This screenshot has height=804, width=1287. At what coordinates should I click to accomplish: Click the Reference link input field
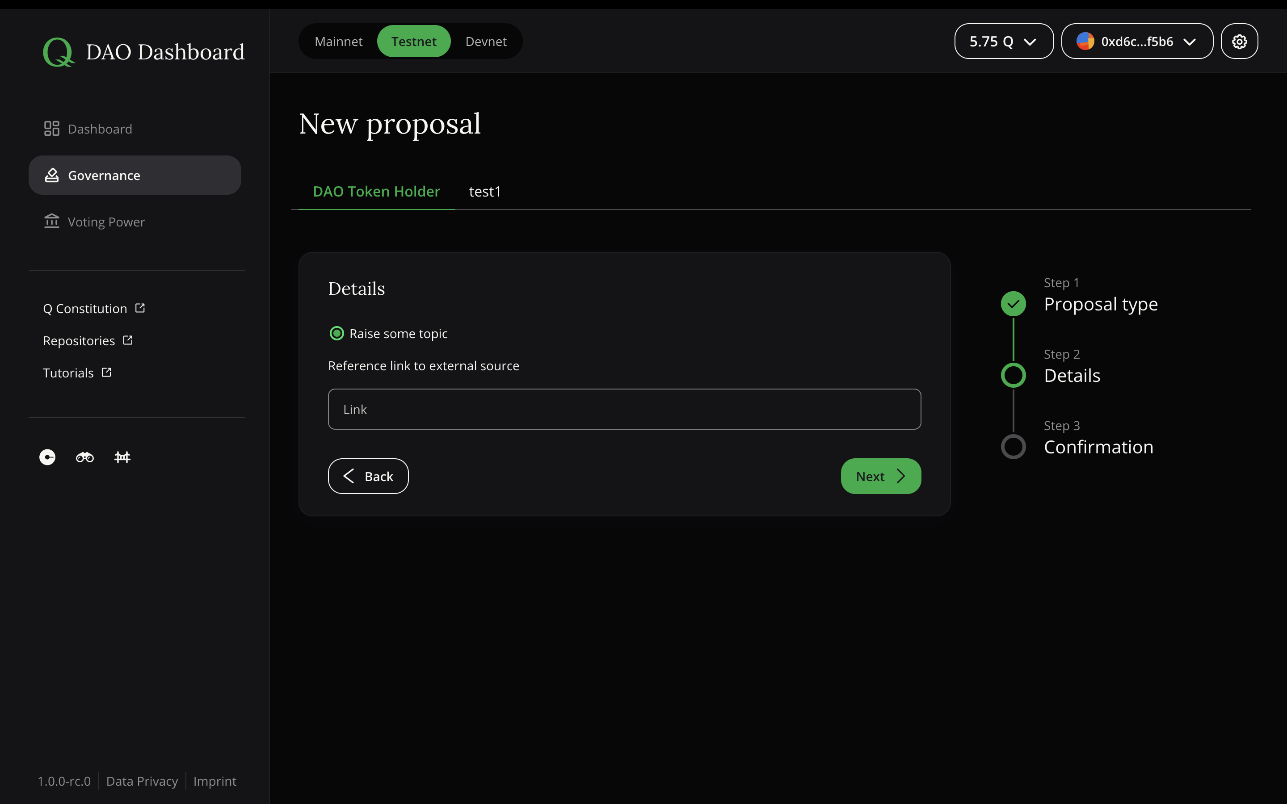(624, 409)
